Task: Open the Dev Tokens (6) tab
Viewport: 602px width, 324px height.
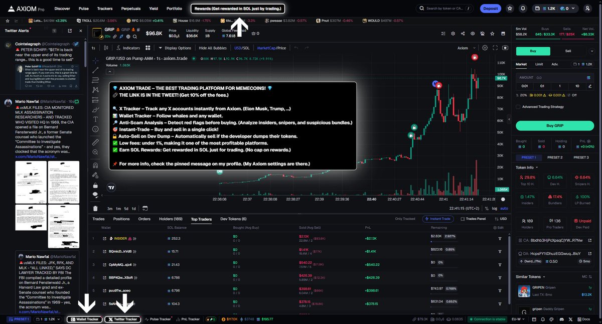Action: [234, 219]
